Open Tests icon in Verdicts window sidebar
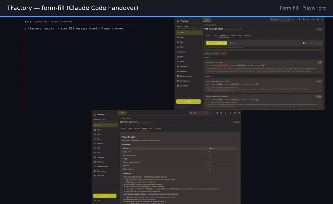The width and height of the screenshot is (333, 204). 178,33
